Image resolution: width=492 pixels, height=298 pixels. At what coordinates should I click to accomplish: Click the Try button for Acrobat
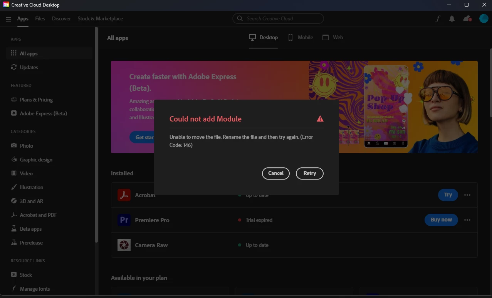click(x=448, y=195)
